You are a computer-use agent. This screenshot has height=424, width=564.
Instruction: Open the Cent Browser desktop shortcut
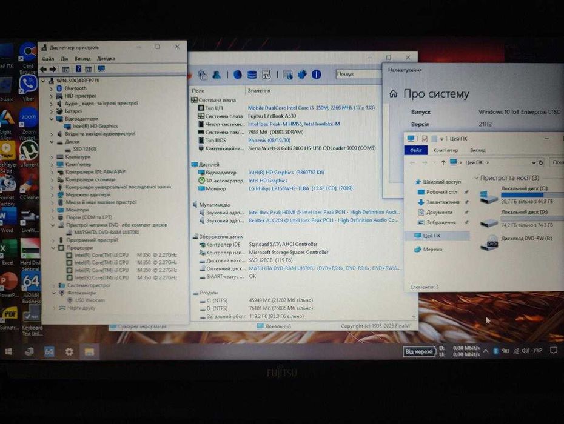point(28,58)
